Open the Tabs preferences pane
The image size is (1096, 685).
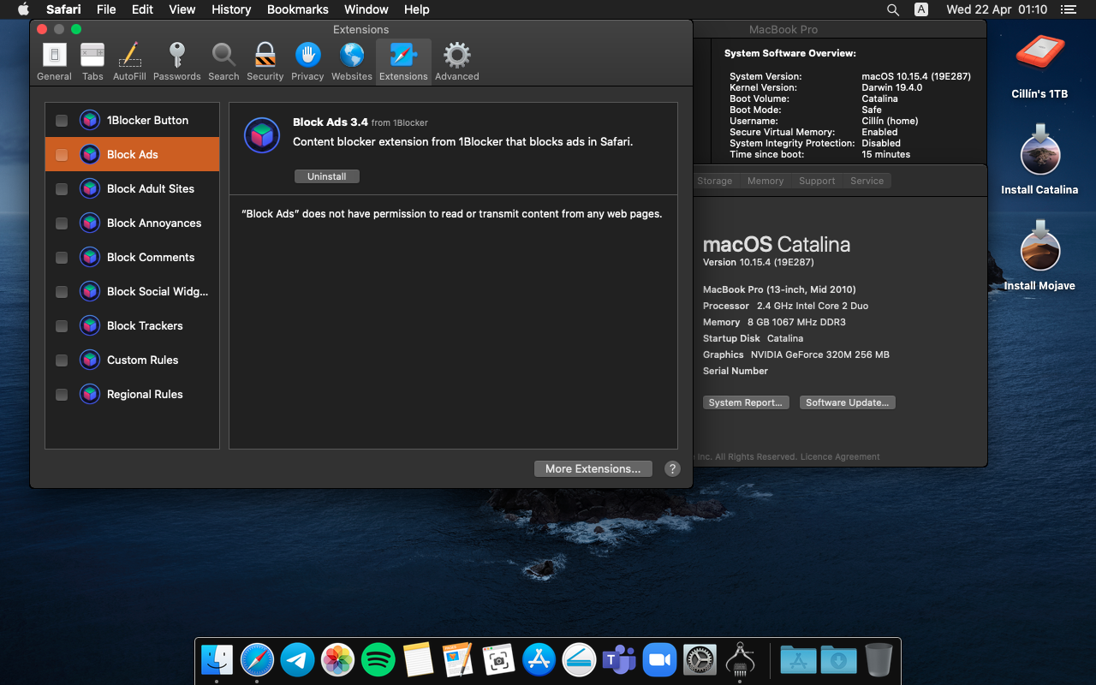92,63
